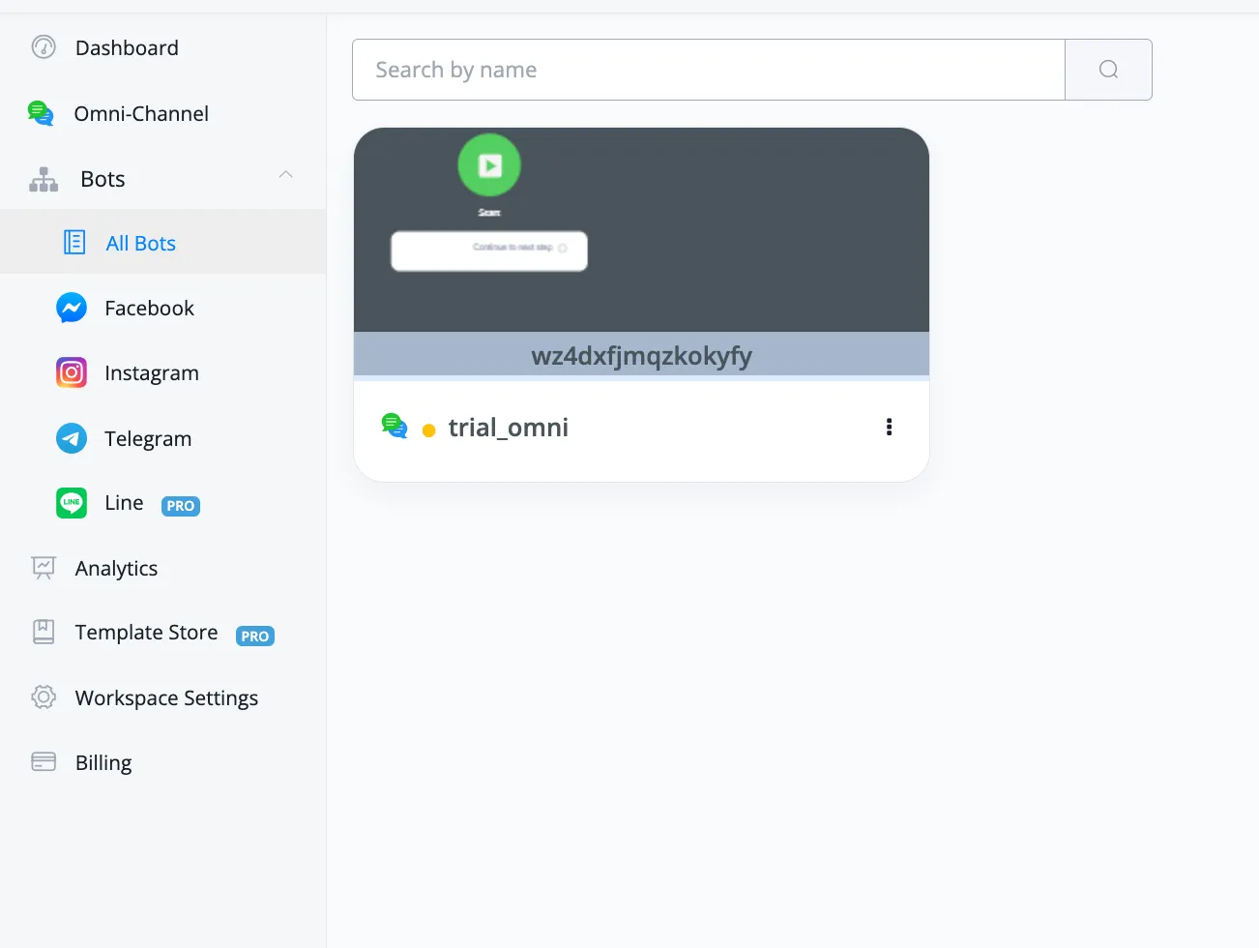
Task: Click the Line label in sidebar
Action: pos(124,503)
